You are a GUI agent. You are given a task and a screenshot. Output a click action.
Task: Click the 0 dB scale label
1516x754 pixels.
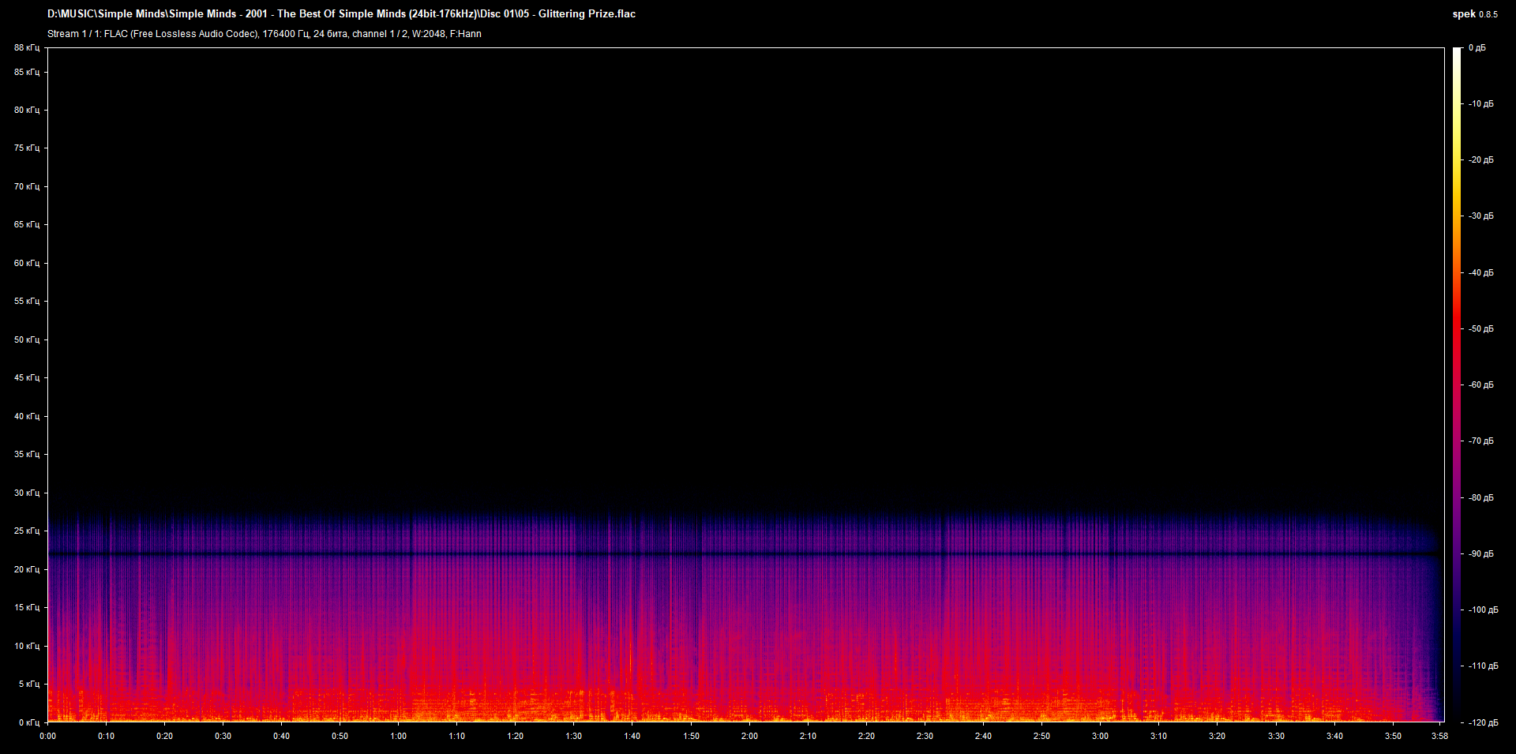[x=1477, y=48]
